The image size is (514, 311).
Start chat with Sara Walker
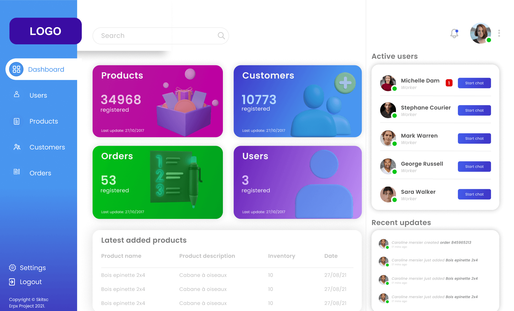pos(474,194)
